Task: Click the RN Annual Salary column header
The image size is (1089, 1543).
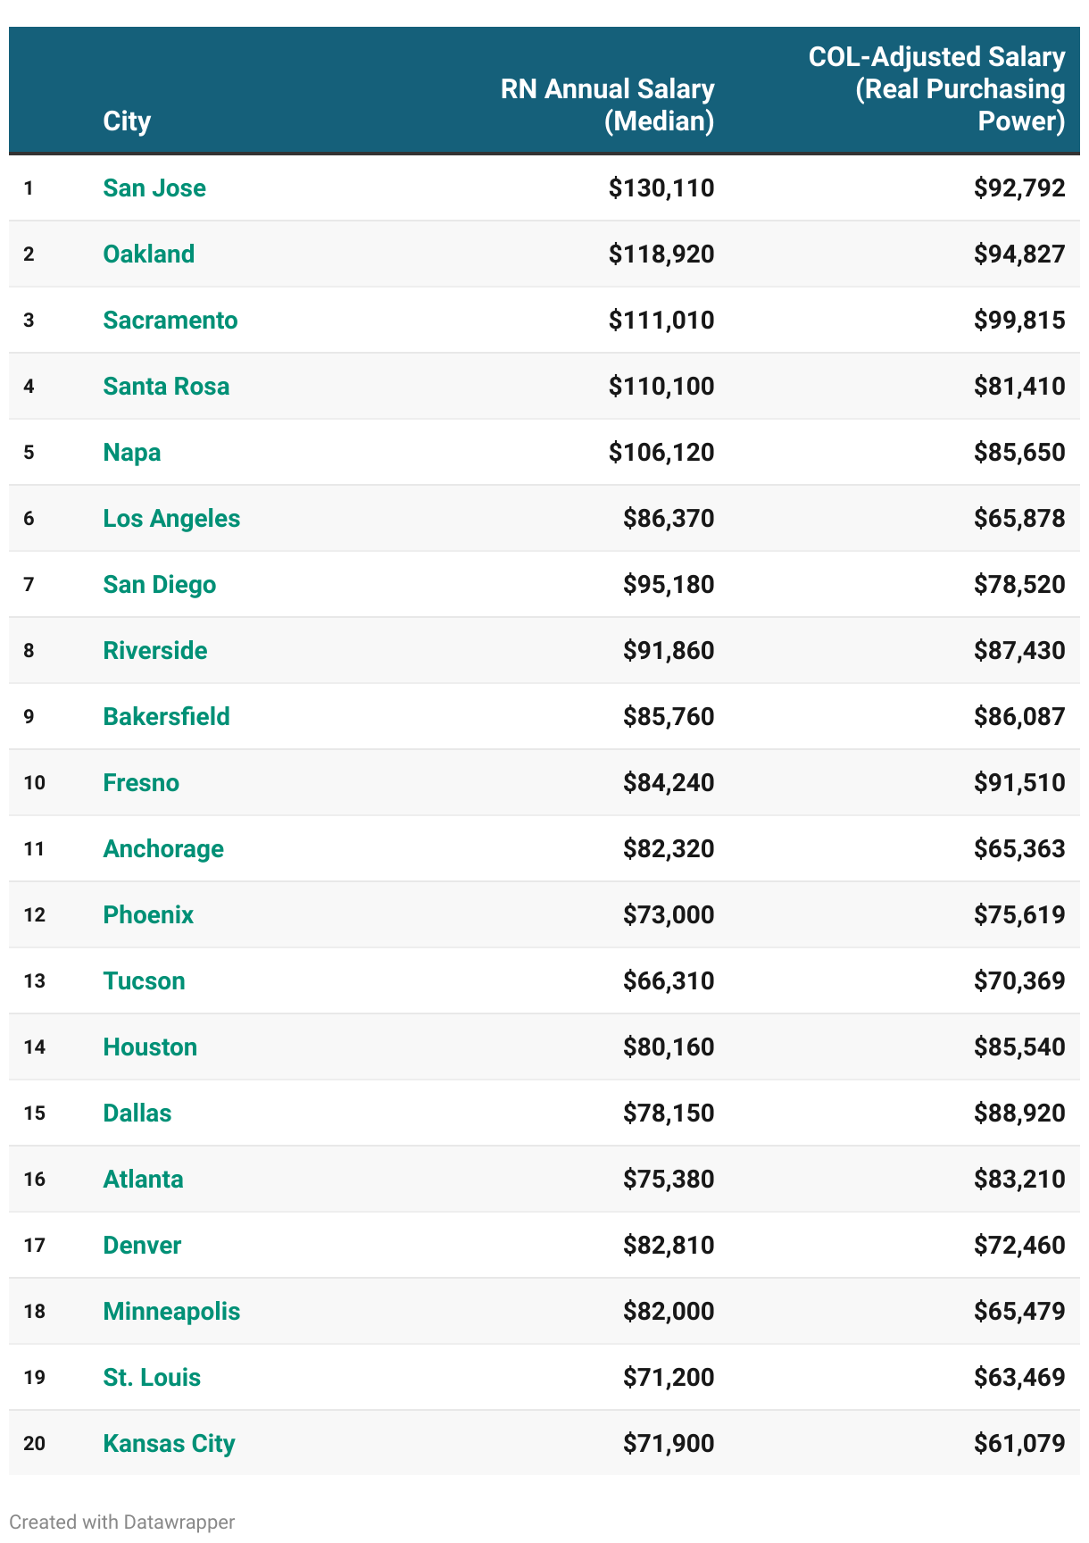Action: [607, 104]
